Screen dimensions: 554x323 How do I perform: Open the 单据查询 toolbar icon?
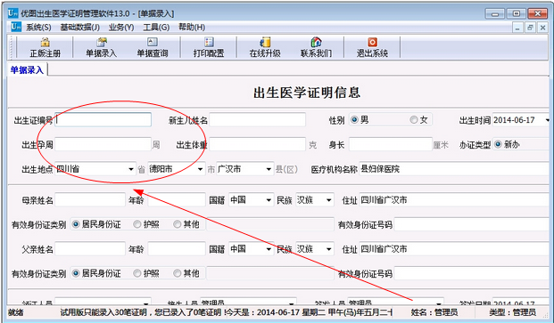click(x=153, y=43)
